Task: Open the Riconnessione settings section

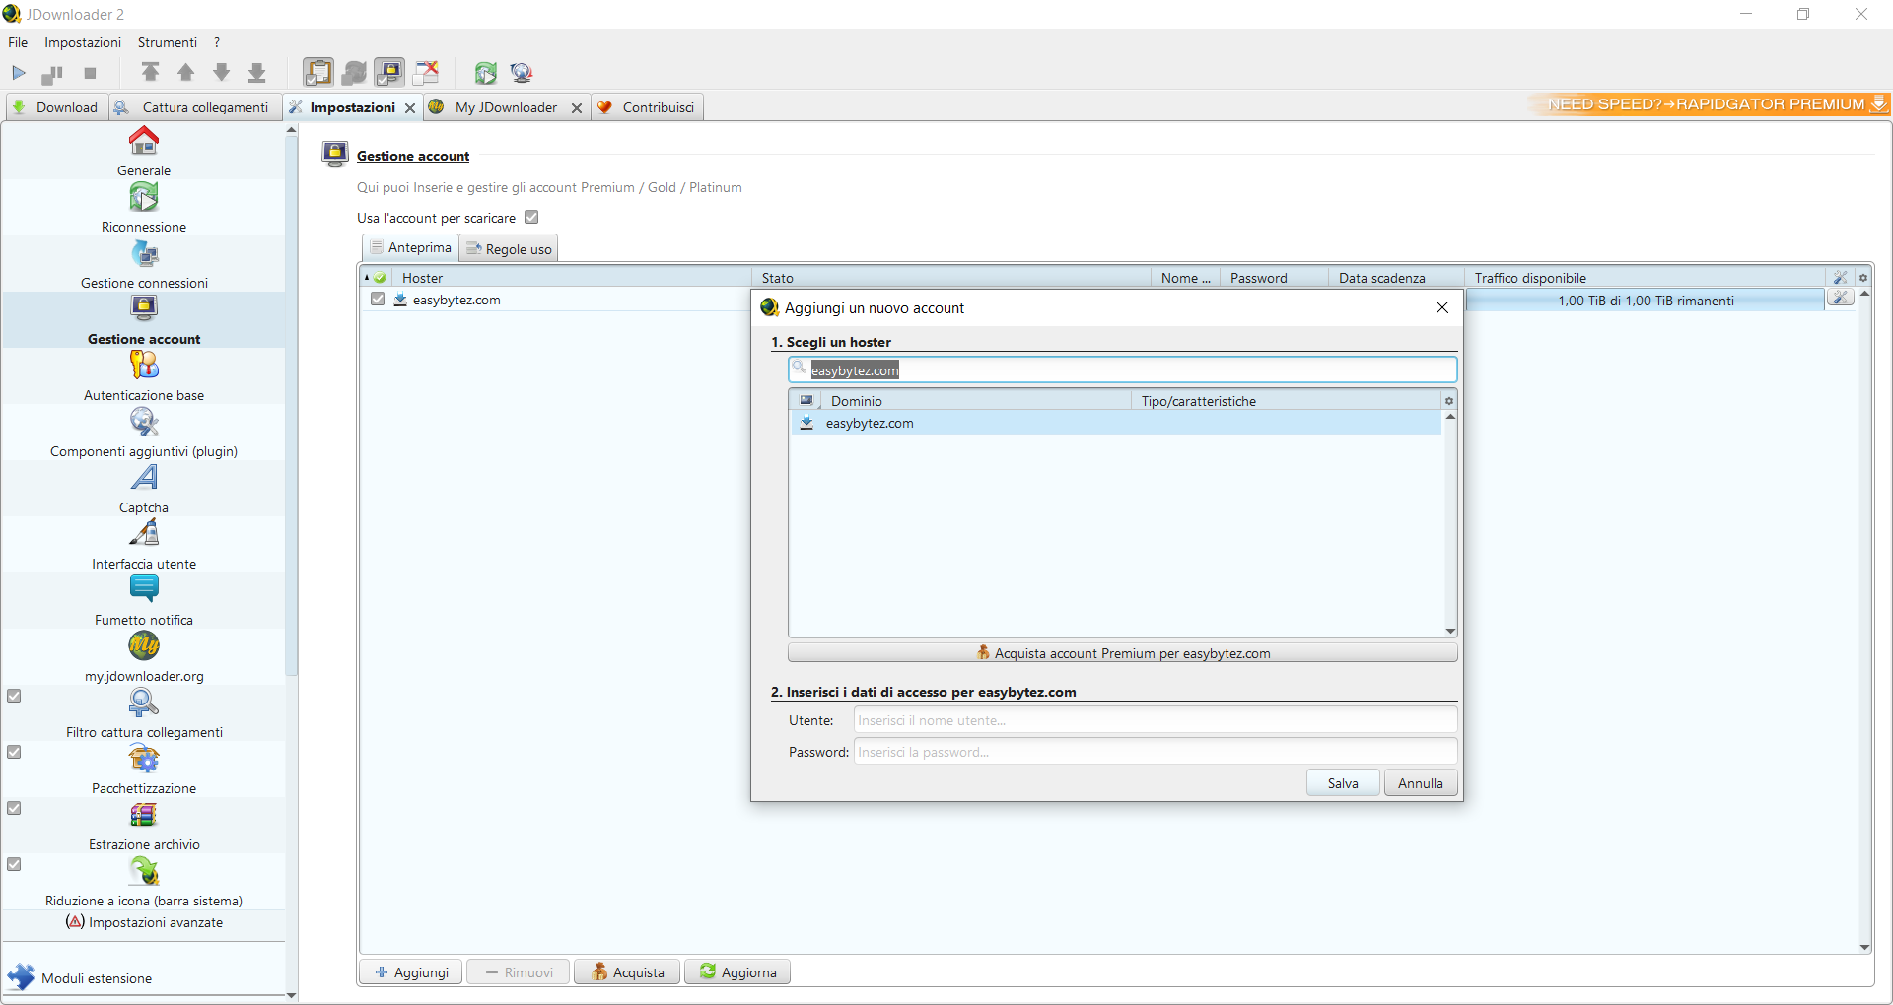Action: tap(144, 208)
